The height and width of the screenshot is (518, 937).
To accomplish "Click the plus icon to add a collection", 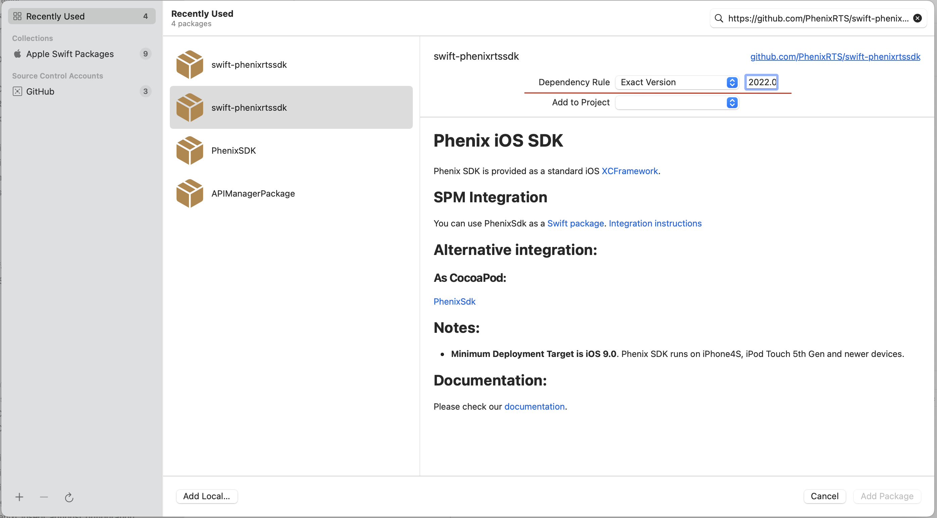I will 19,497.
